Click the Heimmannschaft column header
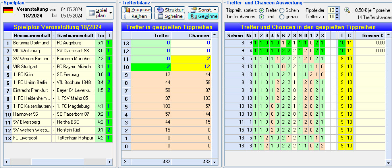The height and width of the screenshot is (168, 392). coord(32,35)
